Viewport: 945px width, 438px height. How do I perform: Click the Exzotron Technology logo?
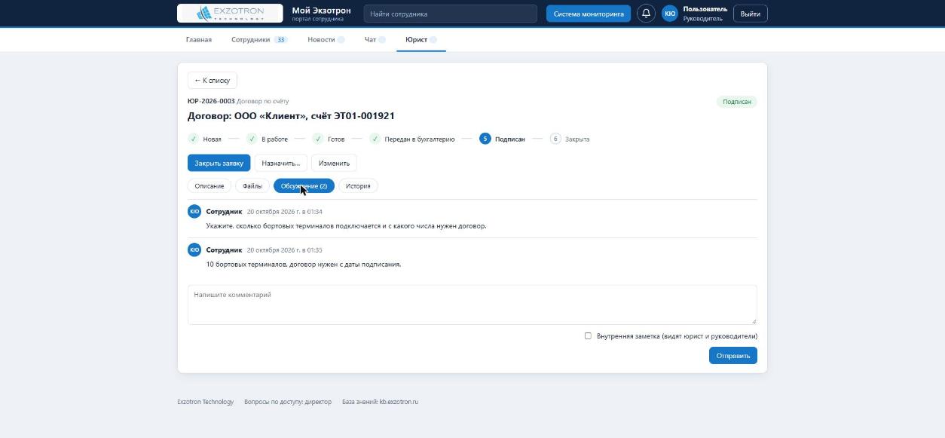point(230,14)
